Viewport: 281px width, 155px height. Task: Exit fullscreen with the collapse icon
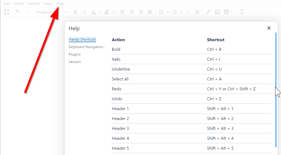pyautogui.click(x=7, y=12)
